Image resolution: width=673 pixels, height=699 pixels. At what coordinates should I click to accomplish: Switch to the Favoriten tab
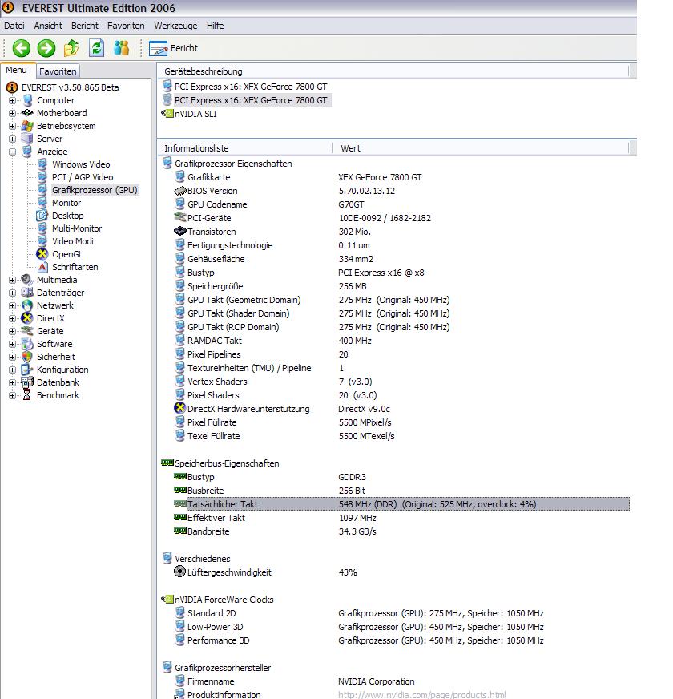58,71
